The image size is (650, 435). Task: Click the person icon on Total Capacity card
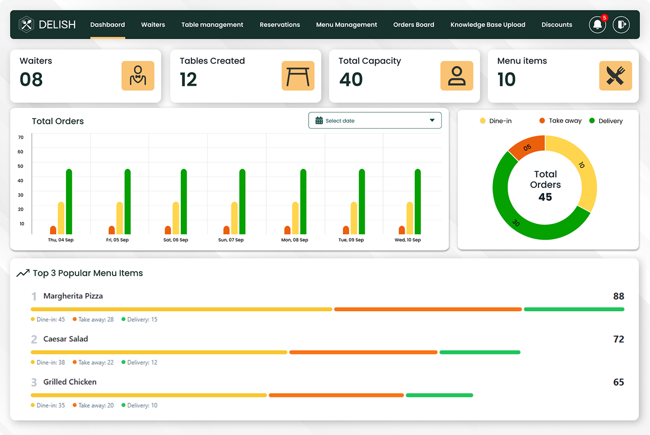point(457,76)
